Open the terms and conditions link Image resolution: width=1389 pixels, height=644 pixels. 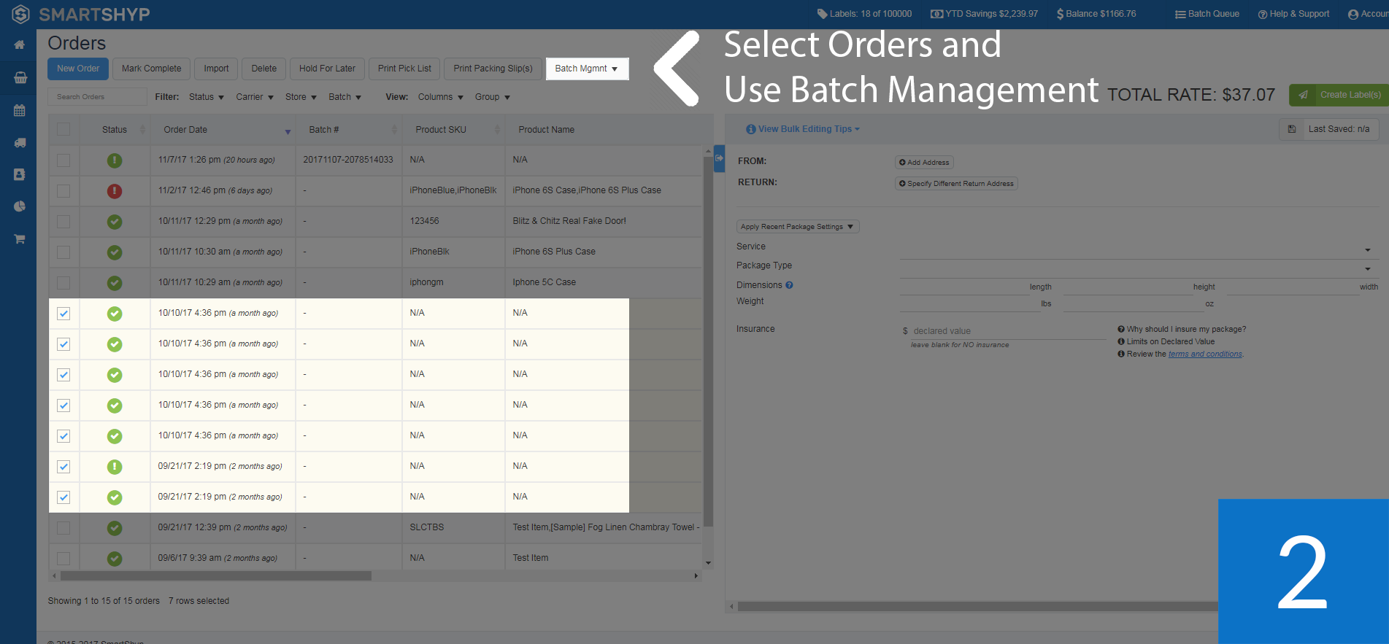[1205, 354]
